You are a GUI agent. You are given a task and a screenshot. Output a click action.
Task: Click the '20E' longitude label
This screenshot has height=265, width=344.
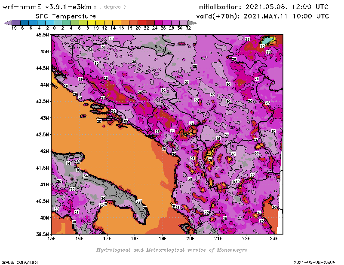190,238
